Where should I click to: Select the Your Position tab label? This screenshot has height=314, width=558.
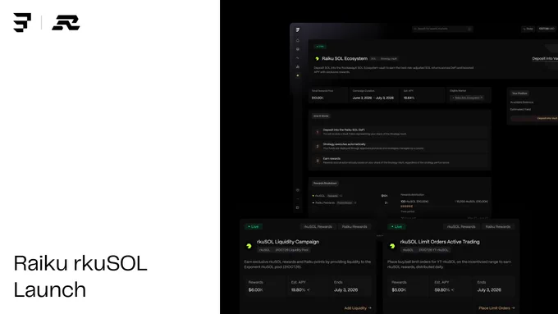coord(519,93)
